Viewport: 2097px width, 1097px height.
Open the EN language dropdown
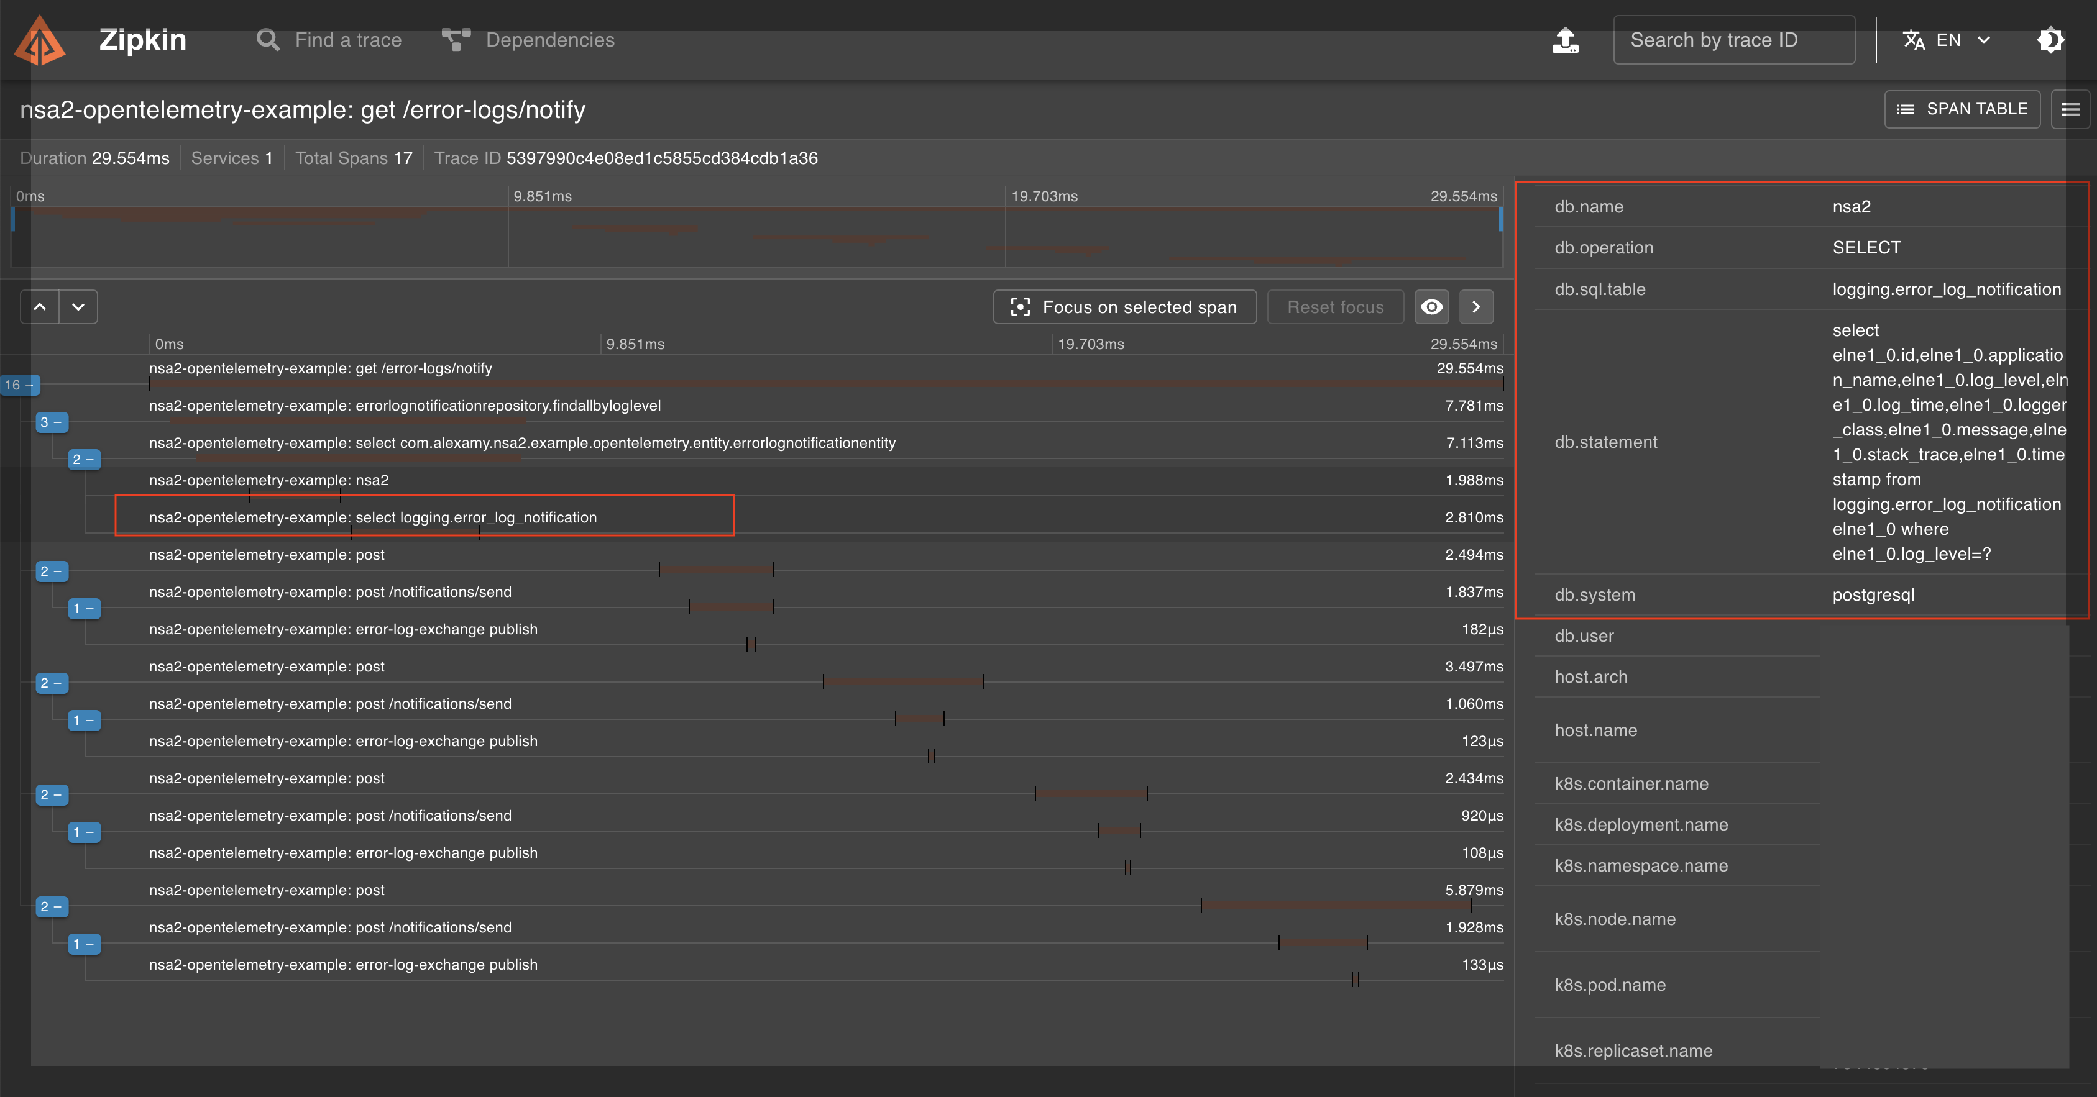[x=1947, y=40]
